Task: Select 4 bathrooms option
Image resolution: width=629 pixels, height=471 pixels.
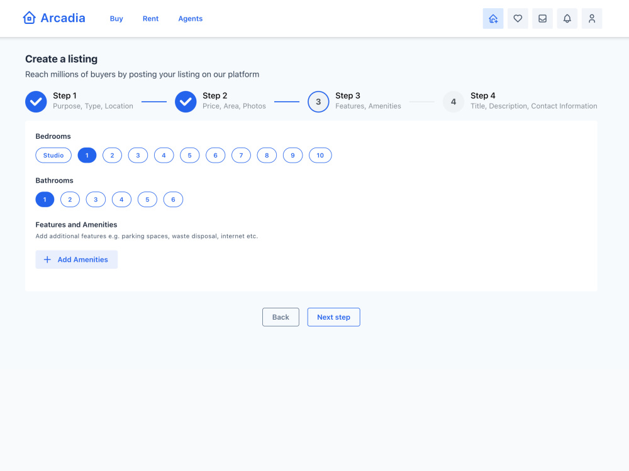Action: [x=121, y=200]
